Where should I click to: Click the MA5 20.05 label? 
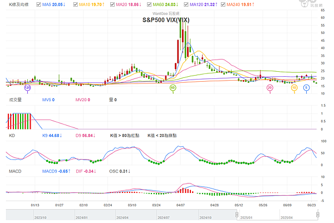(53, 4)
